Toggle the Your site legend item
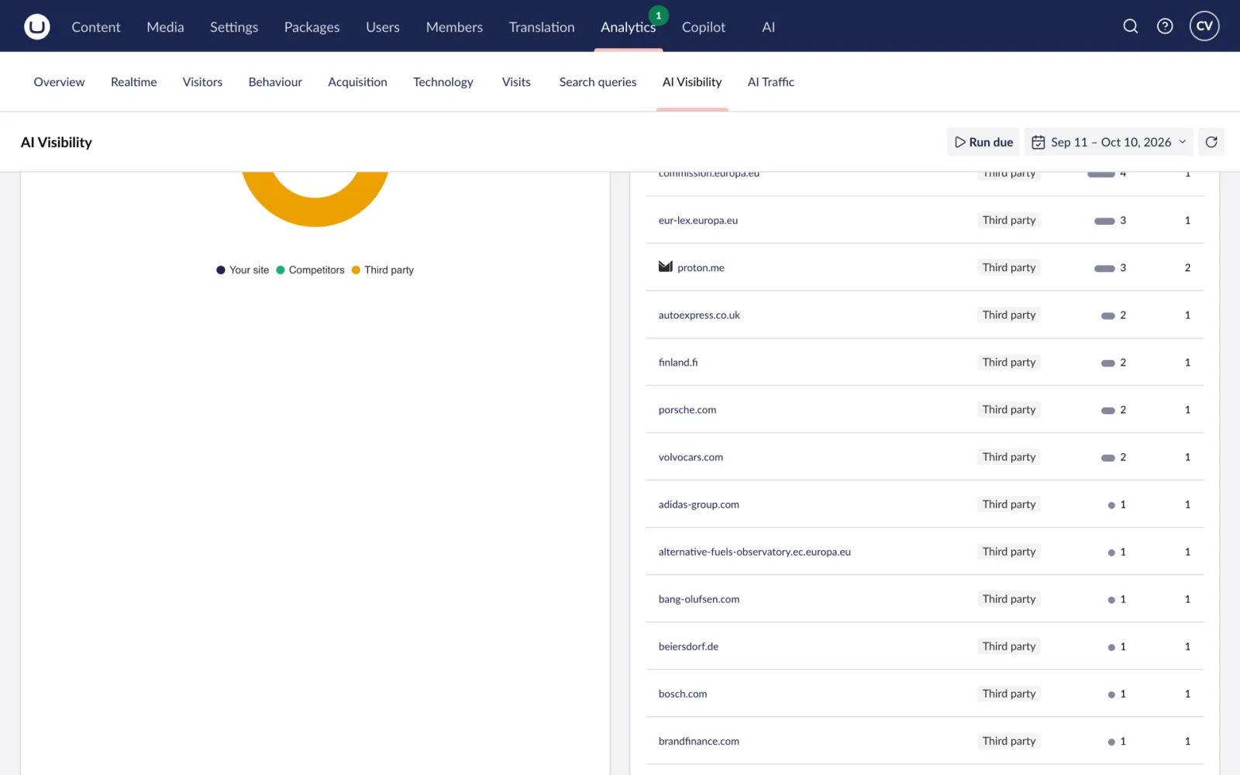Image resolution: width=1240 pixels, height=775 pixels. coord(243,270)
